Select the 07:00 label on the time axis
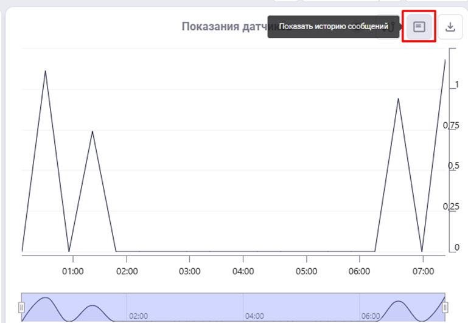The width and height of the screenshot is (468, 323). pos(422,269)
